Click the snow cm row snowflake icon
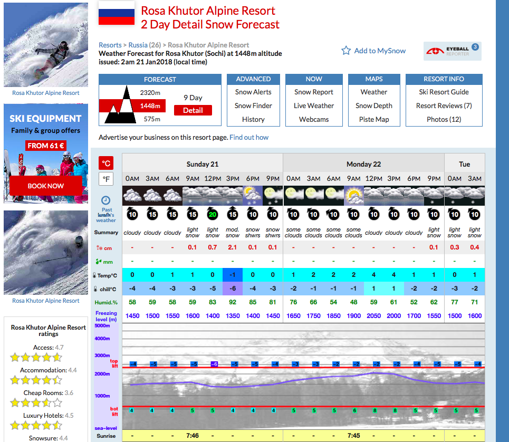509x442 pixels. pyautogui.click(x=99, y=248)
